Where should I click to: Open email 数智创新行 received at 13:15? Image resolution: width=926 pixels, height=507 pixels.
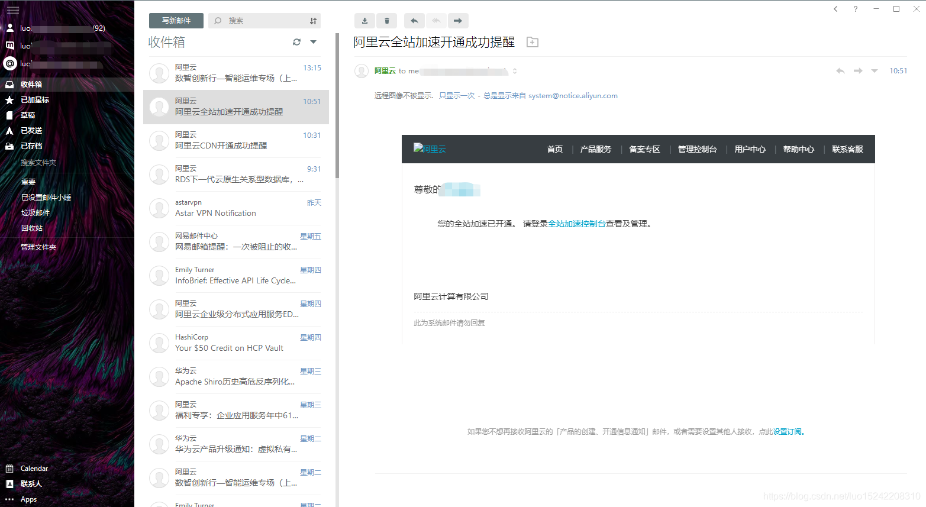pos(236,73)
